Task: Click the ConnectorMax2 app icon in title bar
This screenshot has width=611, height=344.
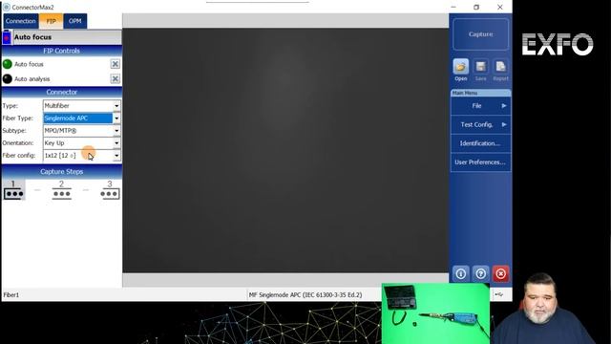Action: (7, 7)
